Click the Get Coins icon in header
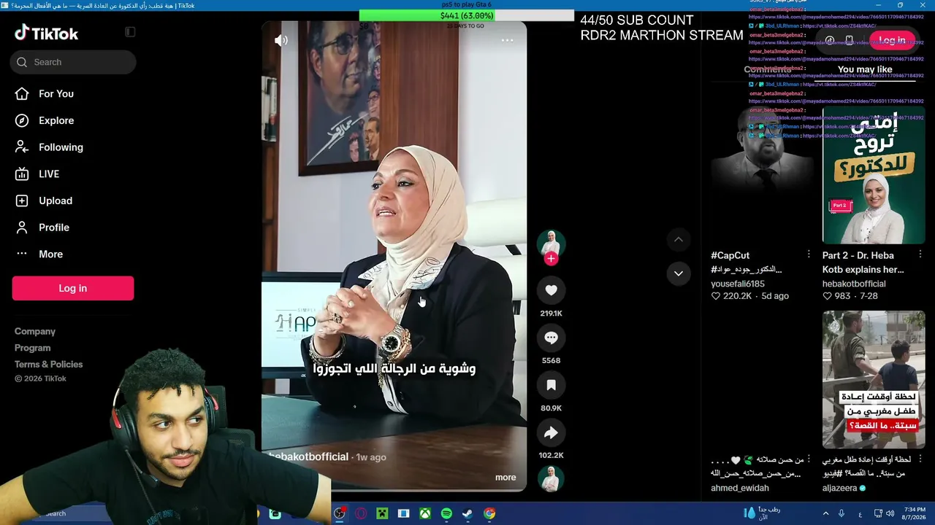The width and height of the screenshot is (935, 525). click(x=830, y=40)
